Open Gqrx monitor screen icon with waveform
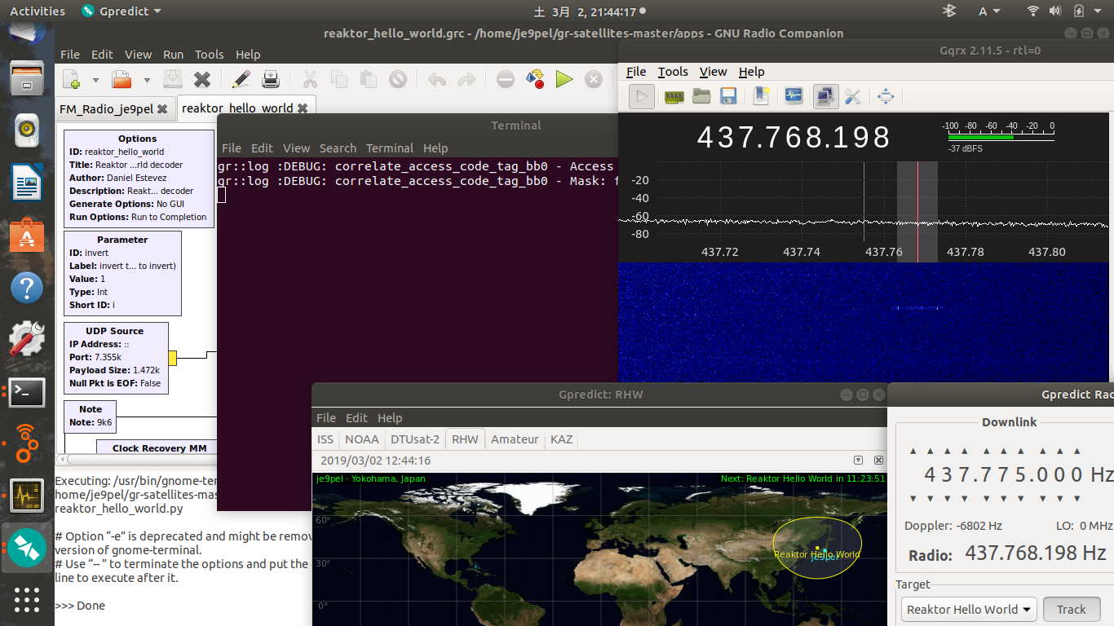 coord(794,97)
